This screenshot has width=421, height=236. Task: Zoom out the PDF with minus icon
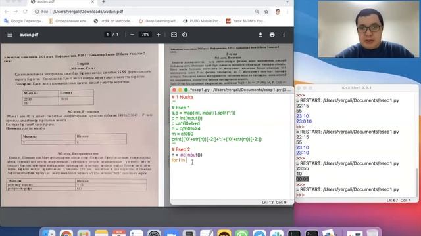tap(132, 35)
